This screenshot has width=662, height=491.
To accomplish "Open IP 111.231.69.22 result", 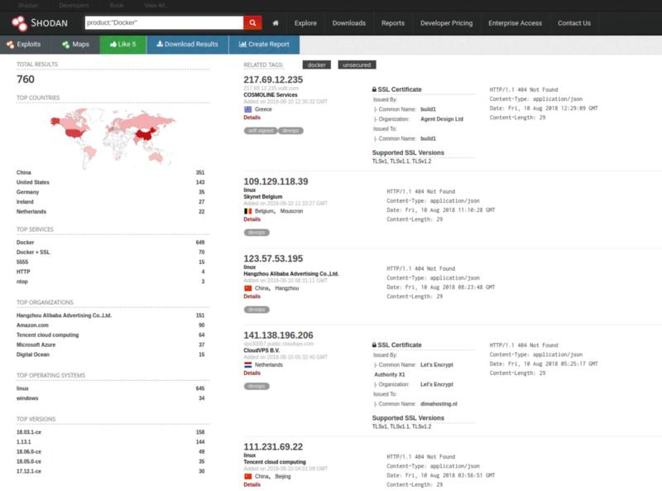I will [x=273, y=447].
